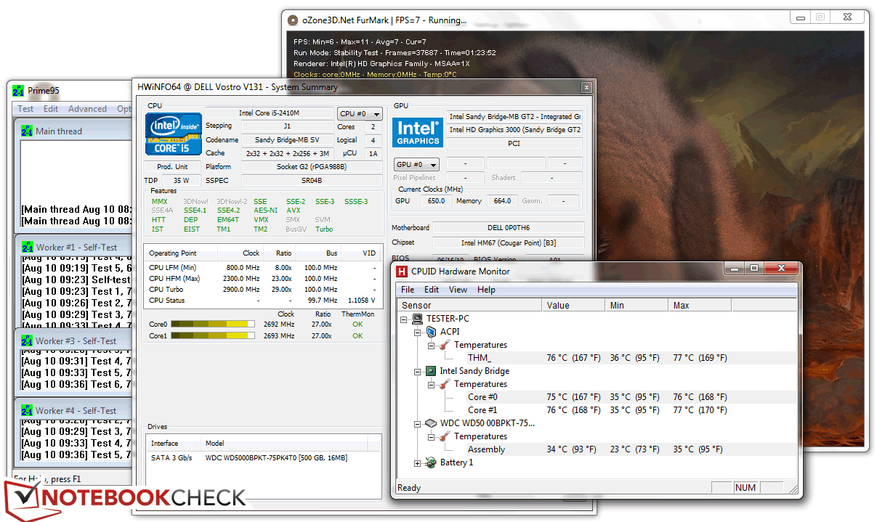877x522 pixels.
Task: Collapse the WDC WD50 drive node
Action: click(418, 423)
